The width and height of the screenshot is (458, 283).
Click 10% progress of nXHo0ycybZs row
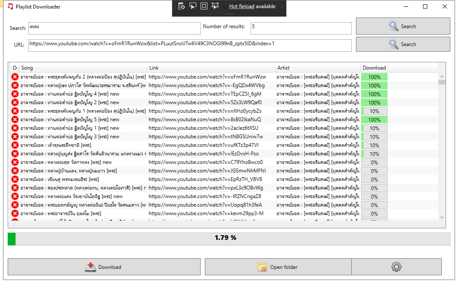[374, 111]
